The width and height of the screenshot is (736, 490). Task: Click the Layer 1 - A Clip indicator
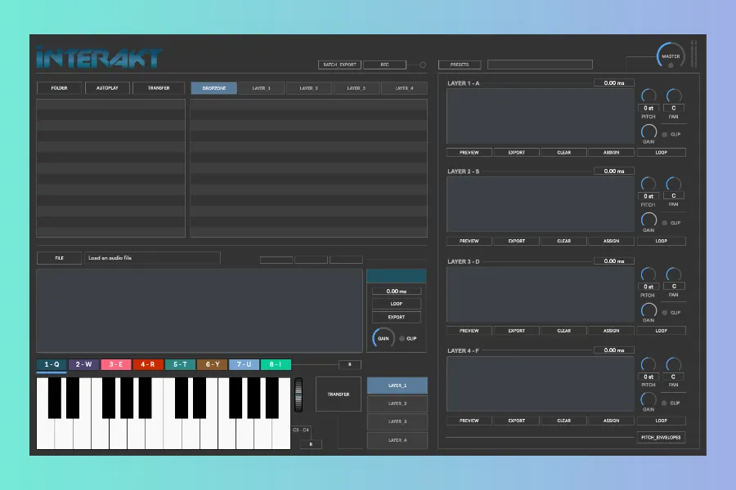coord(665,134)
